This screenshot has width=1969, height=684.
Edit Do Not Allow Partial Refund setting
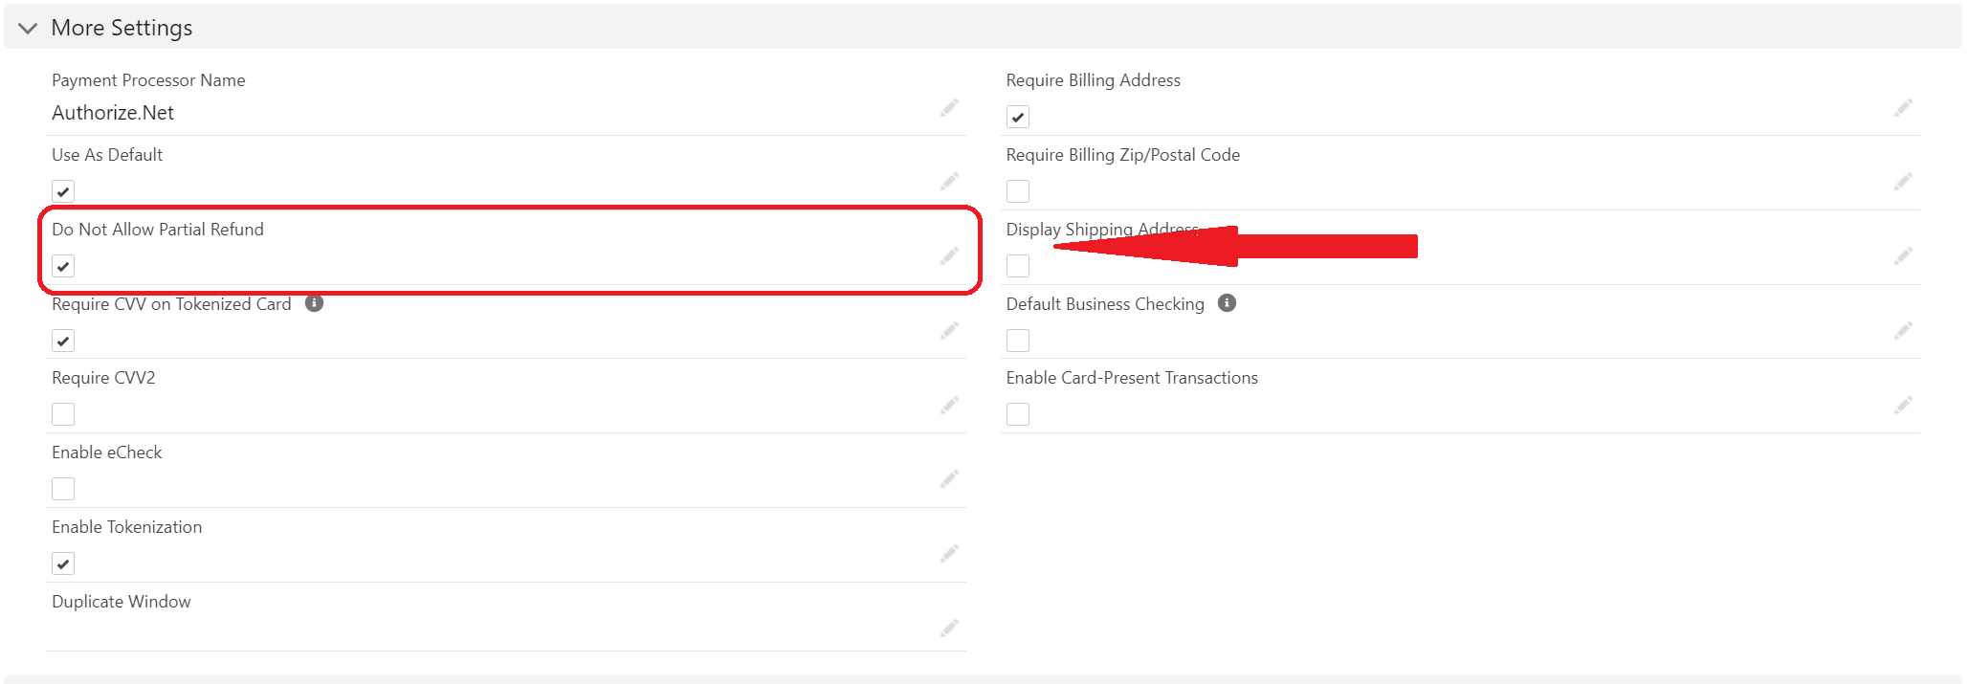pyautogui.click(x=949, y=255)
